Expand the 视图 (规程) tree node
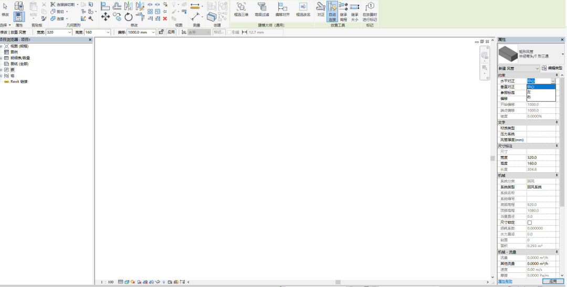This screenshot has height=287, width=567. (2, 46)
